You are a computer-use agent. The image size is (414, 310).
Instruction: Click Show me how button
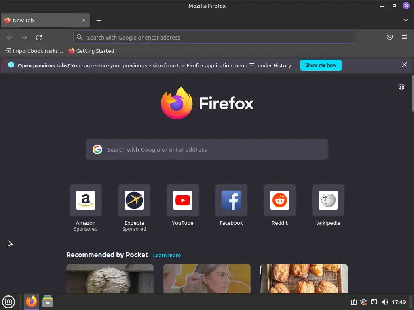coord(321,65)
